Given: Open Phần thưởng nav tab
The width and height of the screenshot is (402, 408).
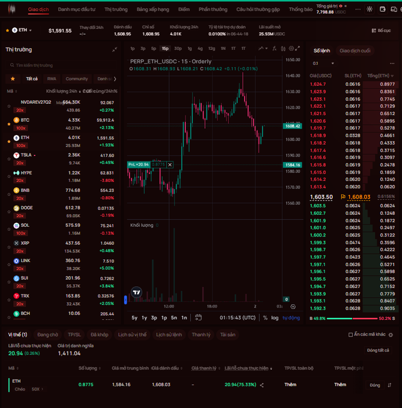Looking at the screenshot, I should click(x=213, y=10).
